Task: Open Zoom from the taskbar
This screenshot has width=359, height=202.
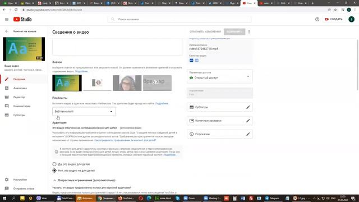Action: pos(189,198)
